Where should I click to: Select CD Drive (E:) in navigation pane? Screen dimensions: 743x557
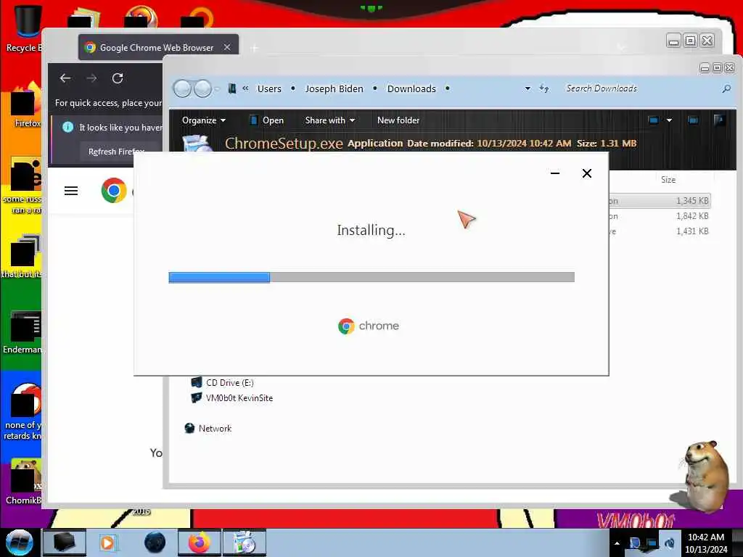pyautogui.click(x=222, y=383)
